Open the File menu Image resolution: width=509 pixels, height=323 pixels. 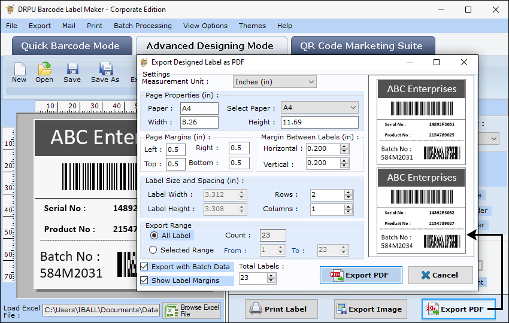pos(12,26)
